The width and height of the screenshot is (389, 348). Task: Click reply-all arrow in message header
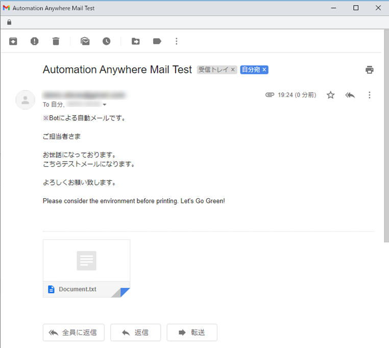point(350,95)
